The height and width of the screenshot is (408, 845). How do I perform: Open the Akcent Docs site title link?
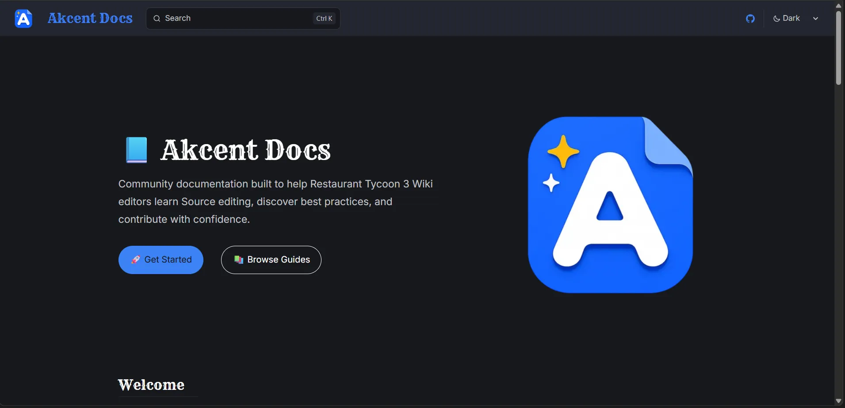[90, 18]
